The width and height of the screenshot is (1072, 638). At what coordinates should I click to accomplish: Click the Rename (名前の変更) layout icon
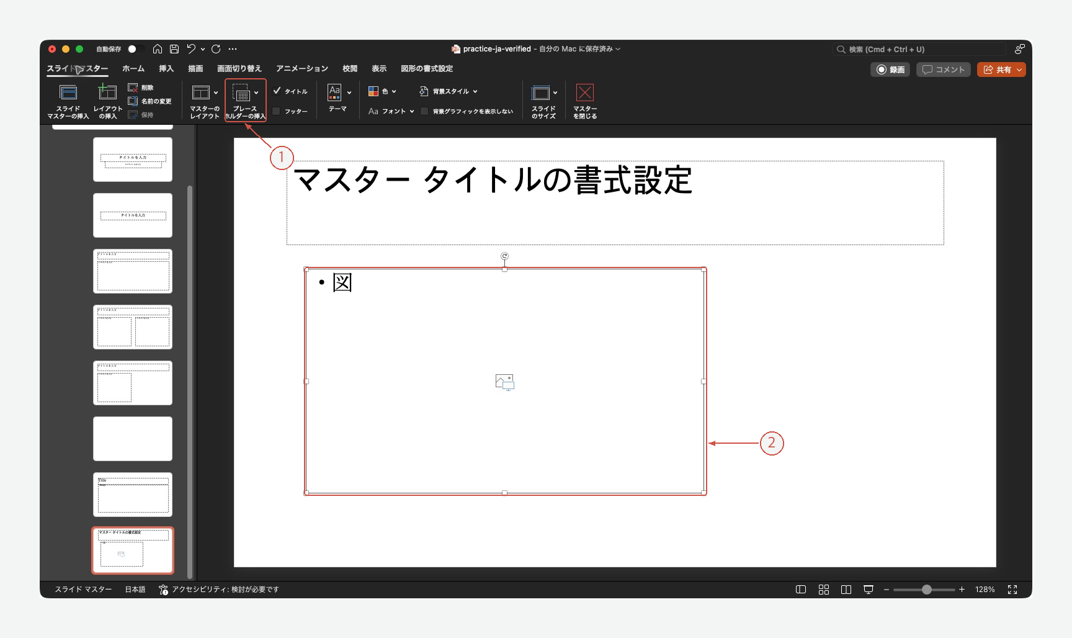tap(133, 101)
